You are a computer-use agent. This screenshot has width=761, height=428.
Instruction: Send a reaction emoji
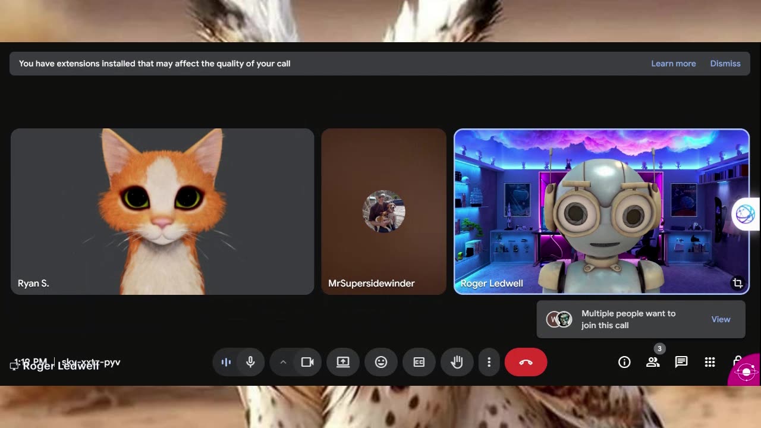[x=381, y=362]
